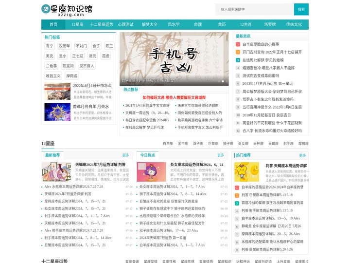350x263 pixels.
Task: Select 天蝎座 zodiac link
Action: point(273,144)
